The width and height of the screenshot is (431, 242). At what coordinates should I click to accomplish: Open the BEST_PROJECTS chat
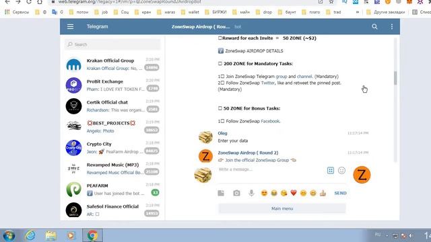pos(112,127)
